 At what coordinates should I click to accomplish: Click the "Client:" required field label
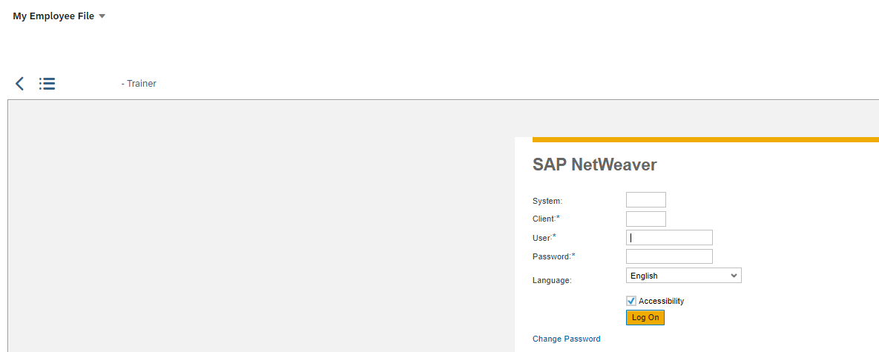(x=547, y=219)
